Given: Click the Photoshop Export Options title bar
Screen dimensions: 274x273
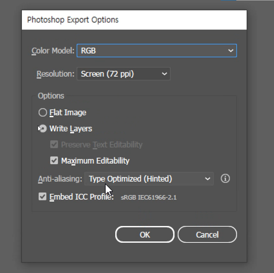Looking at the screenshot, I should click(x=134, y=20).
